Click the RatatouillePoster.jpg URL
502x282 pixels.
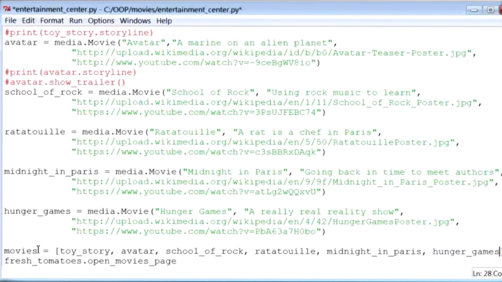(x=263, y=142)
